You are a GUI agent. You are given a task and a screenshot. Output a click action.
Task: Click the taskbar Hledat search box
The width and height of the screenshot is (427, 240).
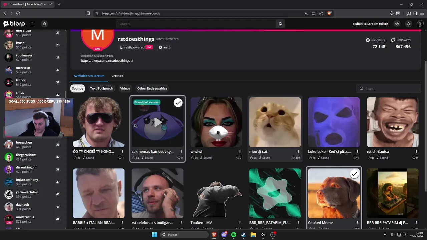[x=184, y=235]
